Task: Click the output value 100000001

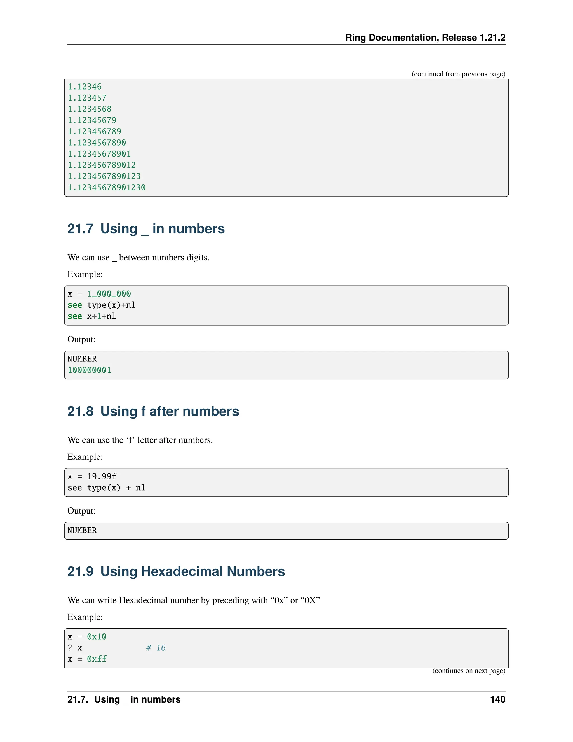Action: tap(89, 370)
